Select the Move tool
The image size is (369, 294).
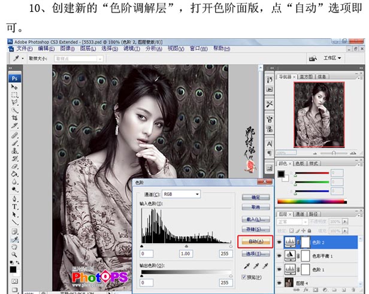(14, 87)
